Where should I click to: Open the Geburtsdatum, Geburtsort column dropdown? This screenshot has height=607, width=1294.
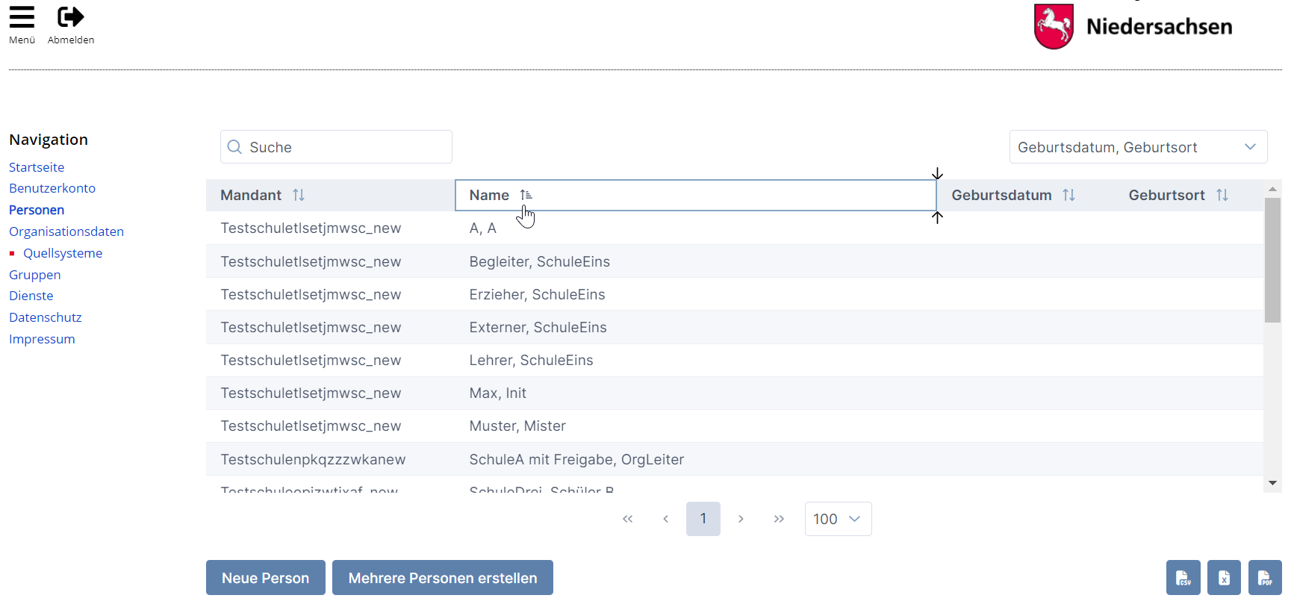pyautogui.click(x=1137, y=147)
